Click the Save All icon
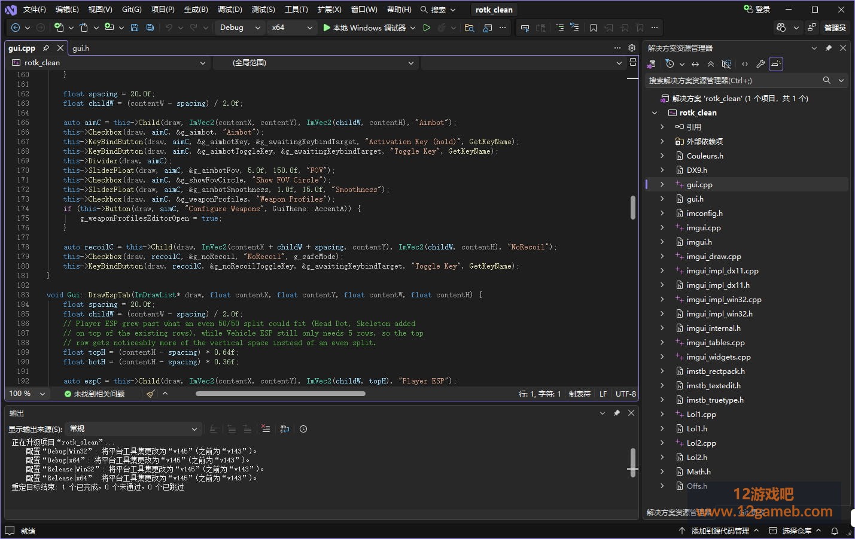 point(150,28)
